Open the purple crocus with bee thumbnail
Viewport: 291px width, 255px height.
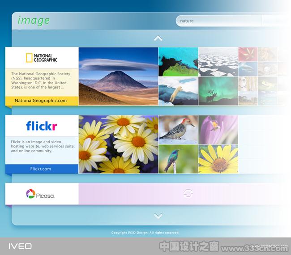218,130
